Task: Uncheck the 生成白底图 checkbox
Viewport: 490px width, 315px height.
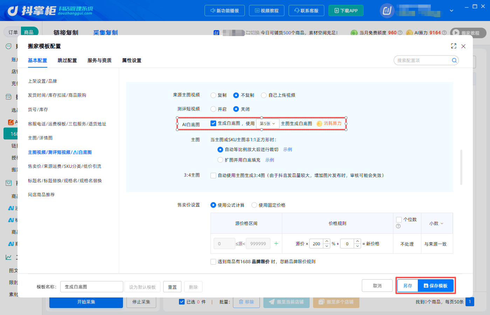Action: [213, 123]
